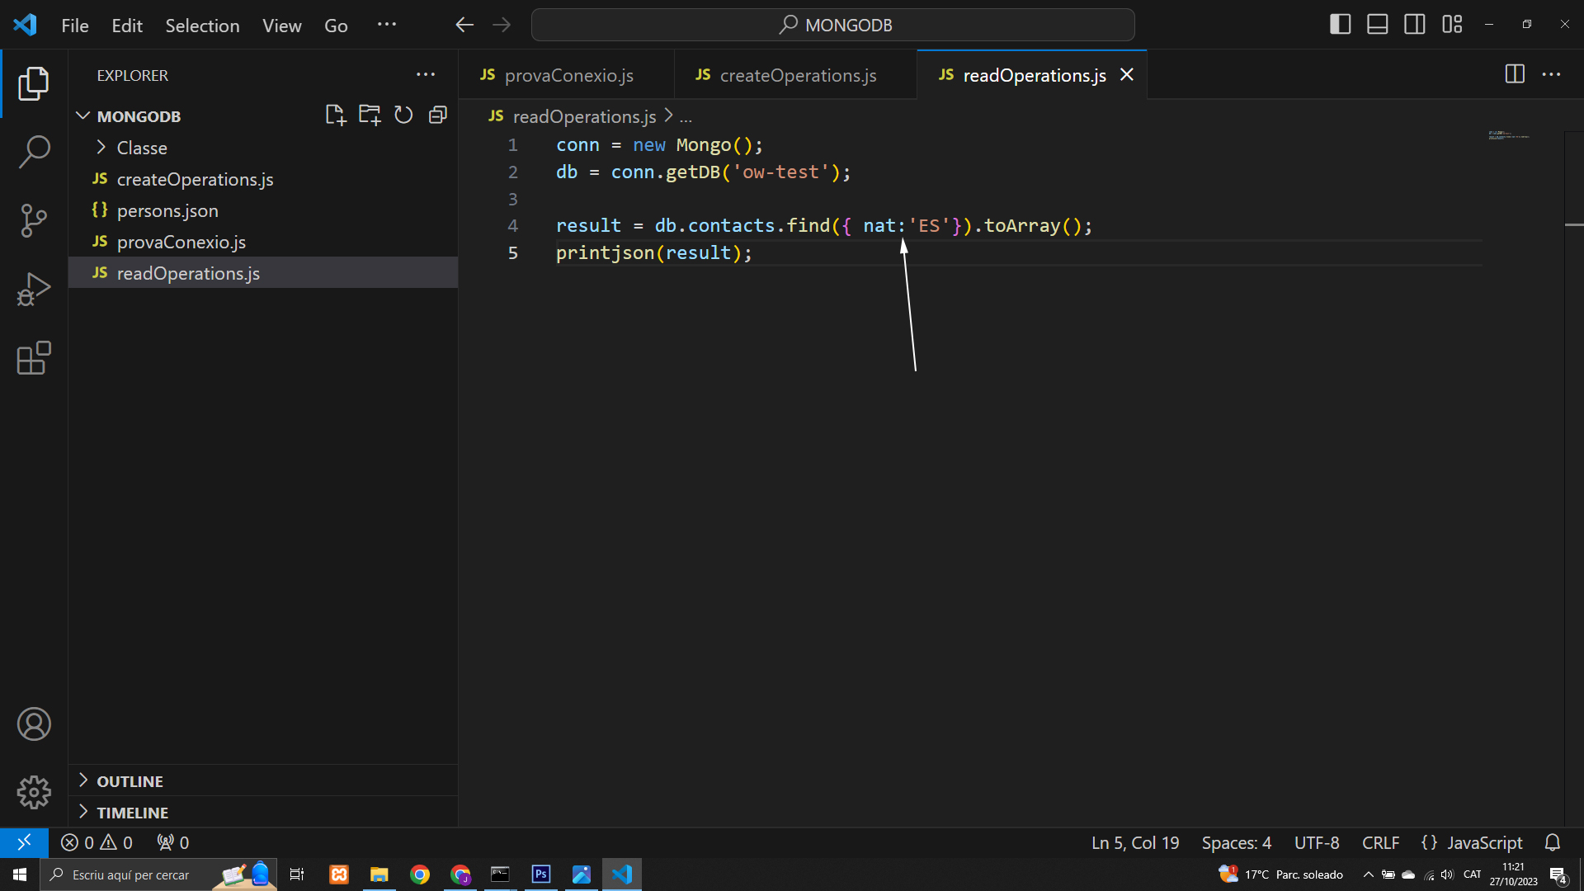Open the Run and Debug view

(34, 289)
